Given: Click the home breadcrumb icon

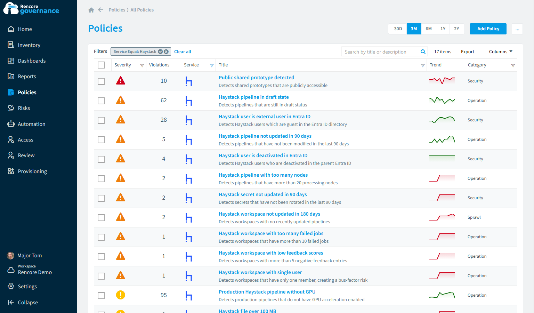Looking at the screenshot, I should tap(91, 10).
